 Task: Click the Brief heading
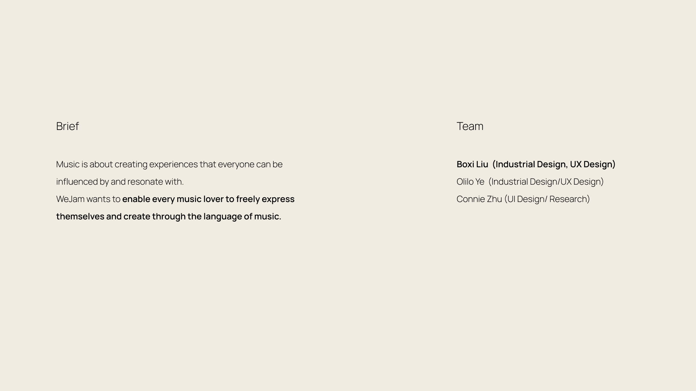pyautogui.click(x=67, y=126)
